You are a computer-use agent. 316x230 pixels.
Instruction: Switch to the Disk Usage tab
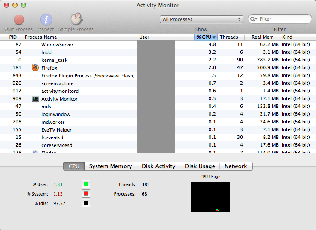click(x=200, y=166)
